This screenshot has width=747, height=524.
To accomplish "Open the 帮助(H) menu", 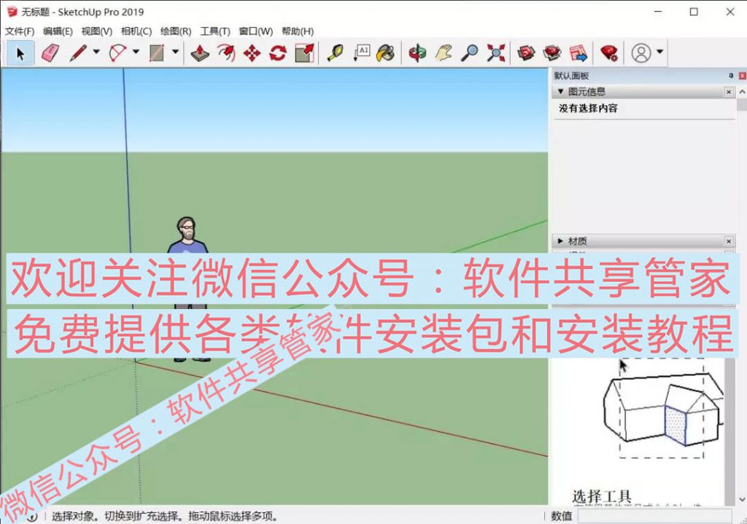I will tap(298, 31).
